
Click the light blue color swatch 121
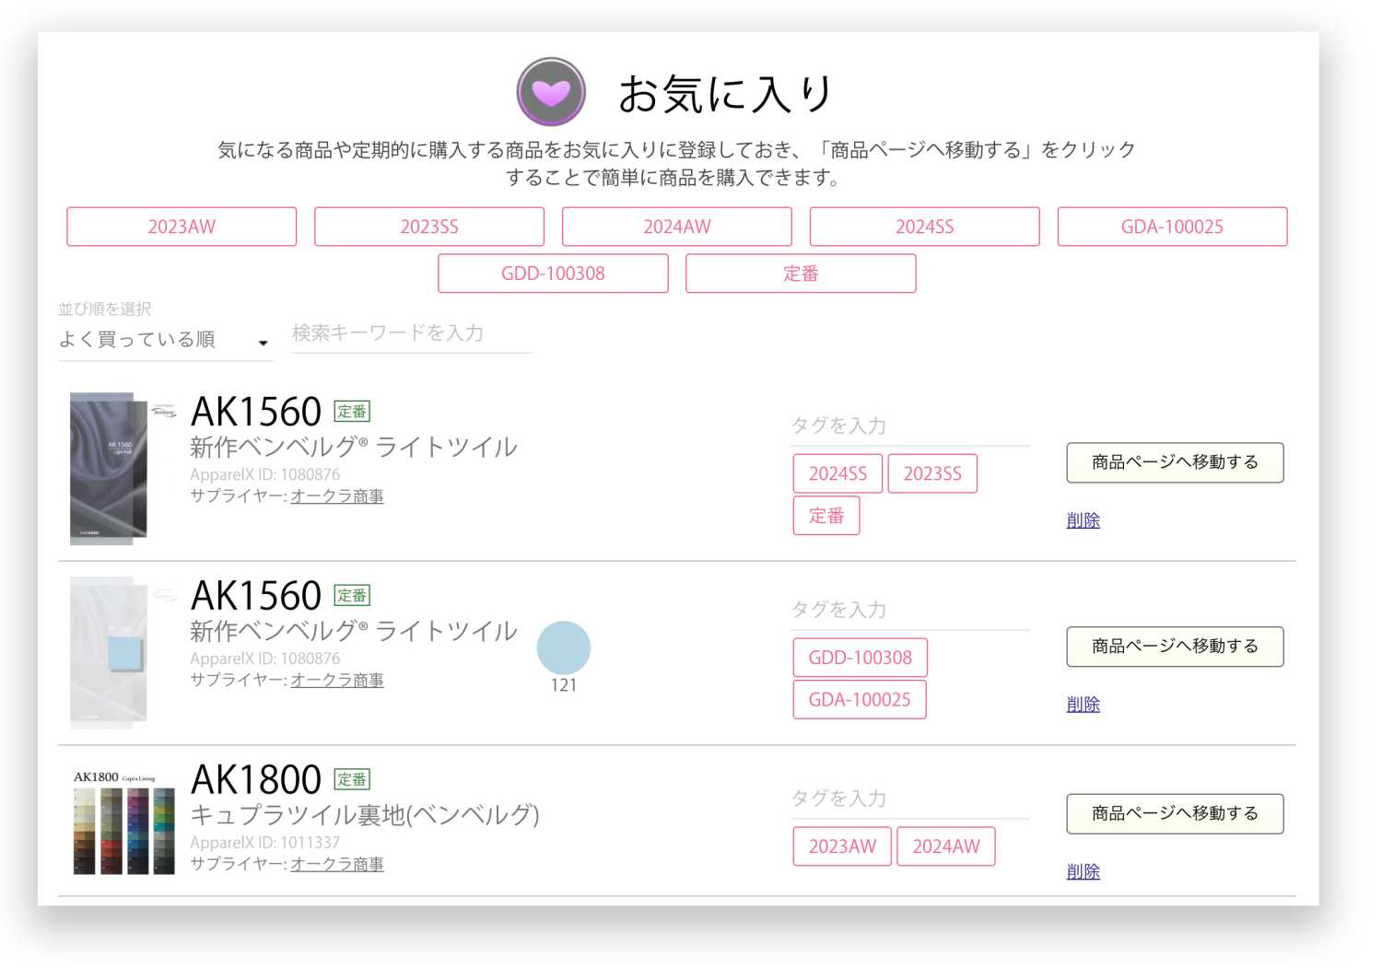coord(563,647)
